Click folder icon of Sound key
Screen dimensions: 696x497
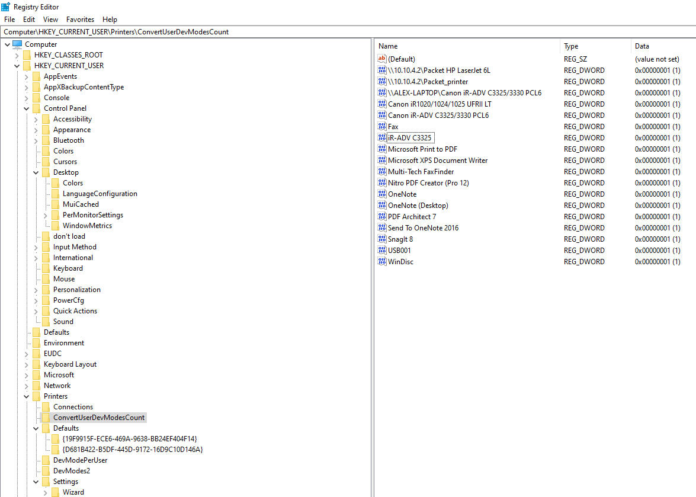[46, 321]
